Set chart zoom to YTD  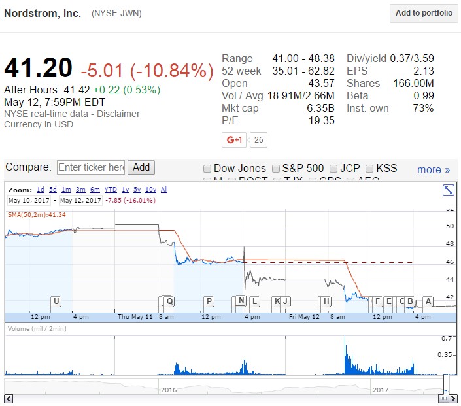tap(111, 190)
